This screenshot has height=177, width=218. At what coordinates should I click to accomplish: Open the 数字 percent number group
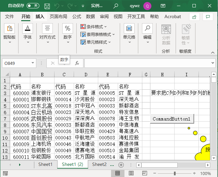[68, 33]
